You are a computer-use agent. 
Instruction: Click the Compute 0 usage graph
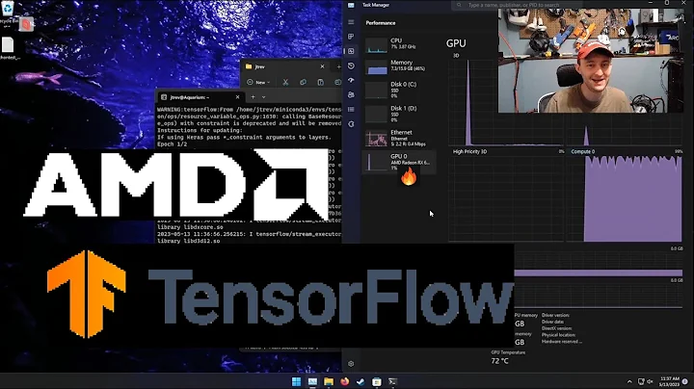pos(625,198)
